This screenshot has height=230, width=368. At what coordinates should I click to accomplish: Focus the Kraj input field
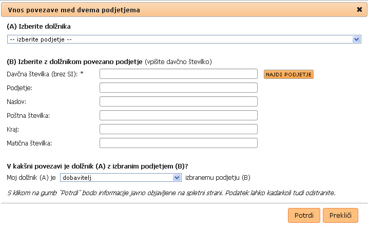pyautogui.click(x=178, y=129)
